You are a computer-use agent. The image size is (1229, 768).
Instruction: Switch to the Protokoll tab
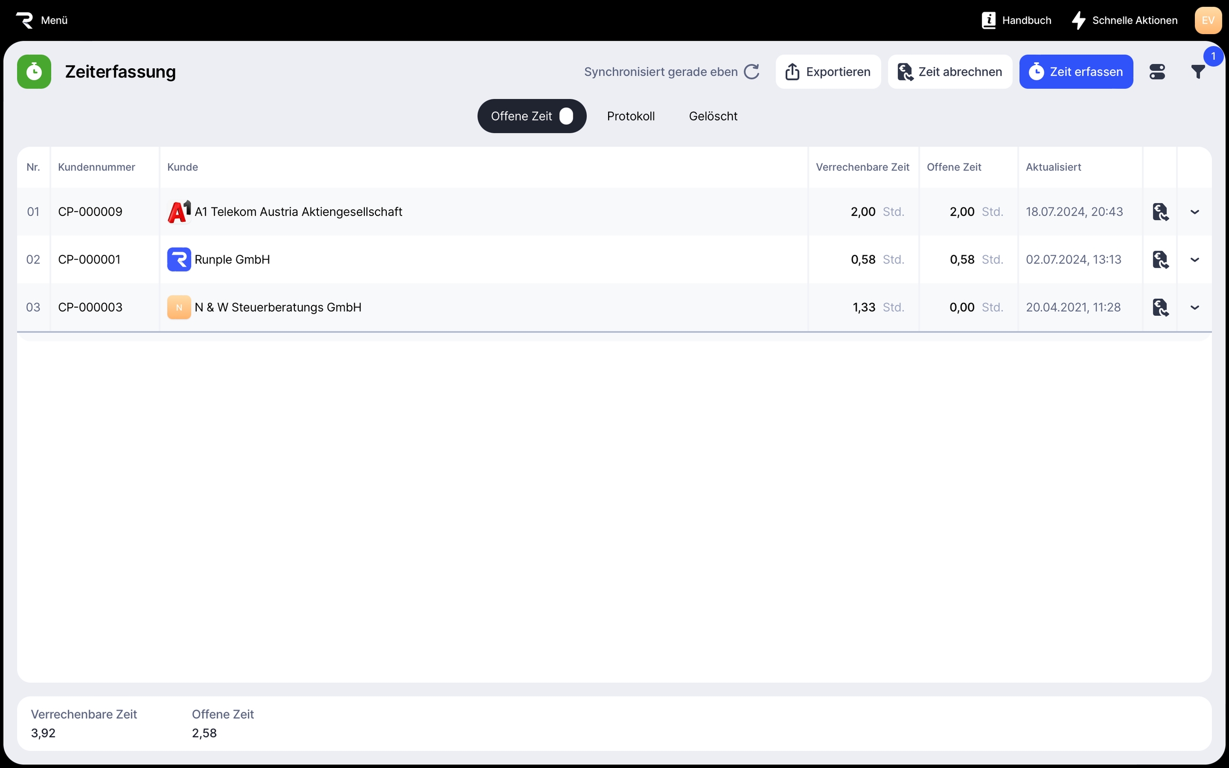click(x=631, y=116)
